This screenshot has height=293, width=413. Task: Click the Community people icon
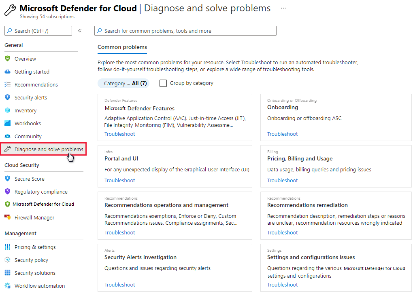pyautogui.click(x=7, y=136)
